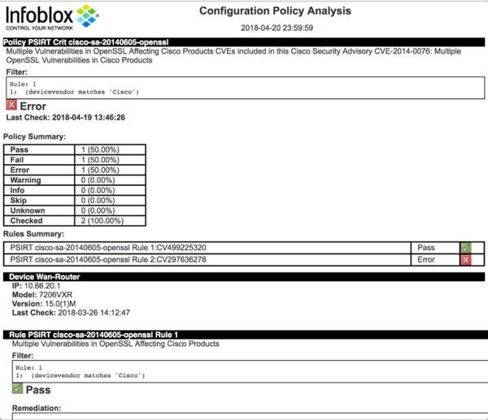
Task: Select the Unknown row label in Policy Summary
Action: pos(28,210)
